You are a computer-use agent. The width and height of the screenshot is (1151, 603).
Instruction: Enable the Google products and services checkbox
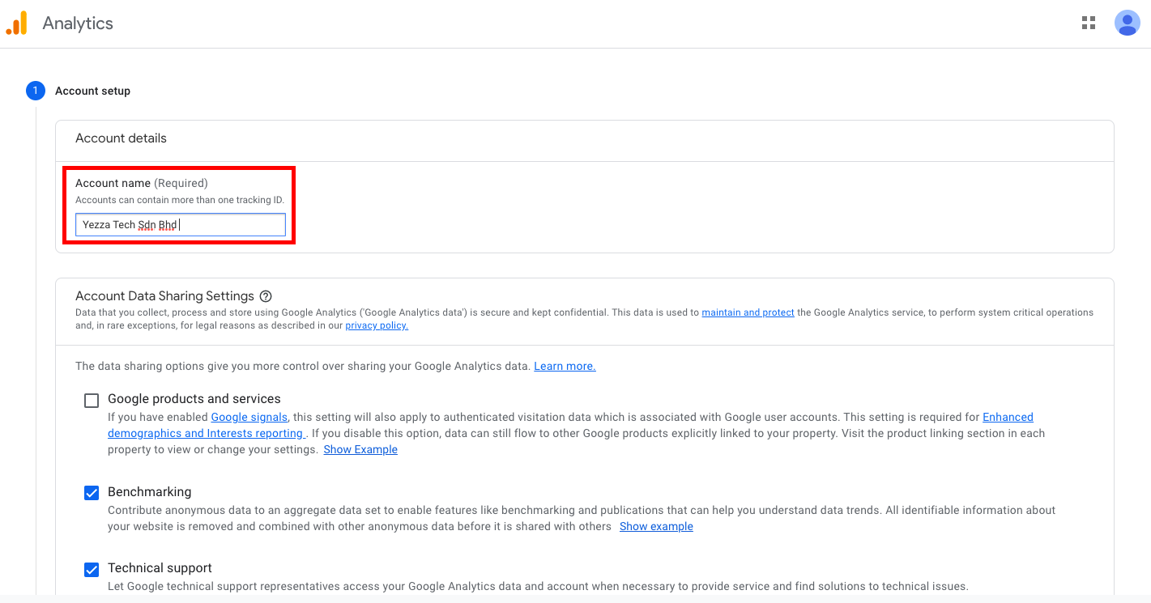coord(92,400)
